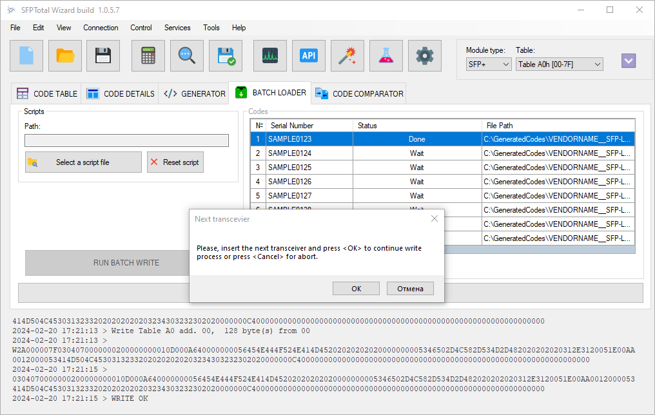Open the calculator toolbar icon
Image resolution: width=655 pixels, height=415 pixels.
click(148, 55)
